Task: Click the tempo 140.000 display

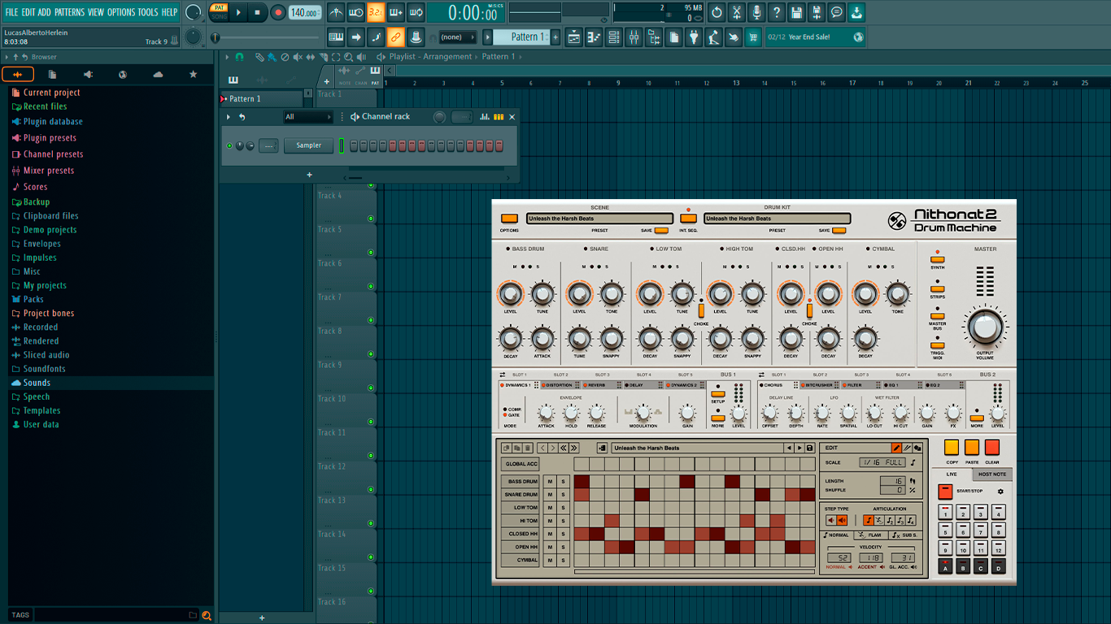Action: click(x=305, y=12)
